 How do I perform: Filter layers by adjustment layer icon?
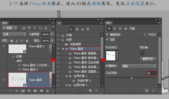coord(29,28)
